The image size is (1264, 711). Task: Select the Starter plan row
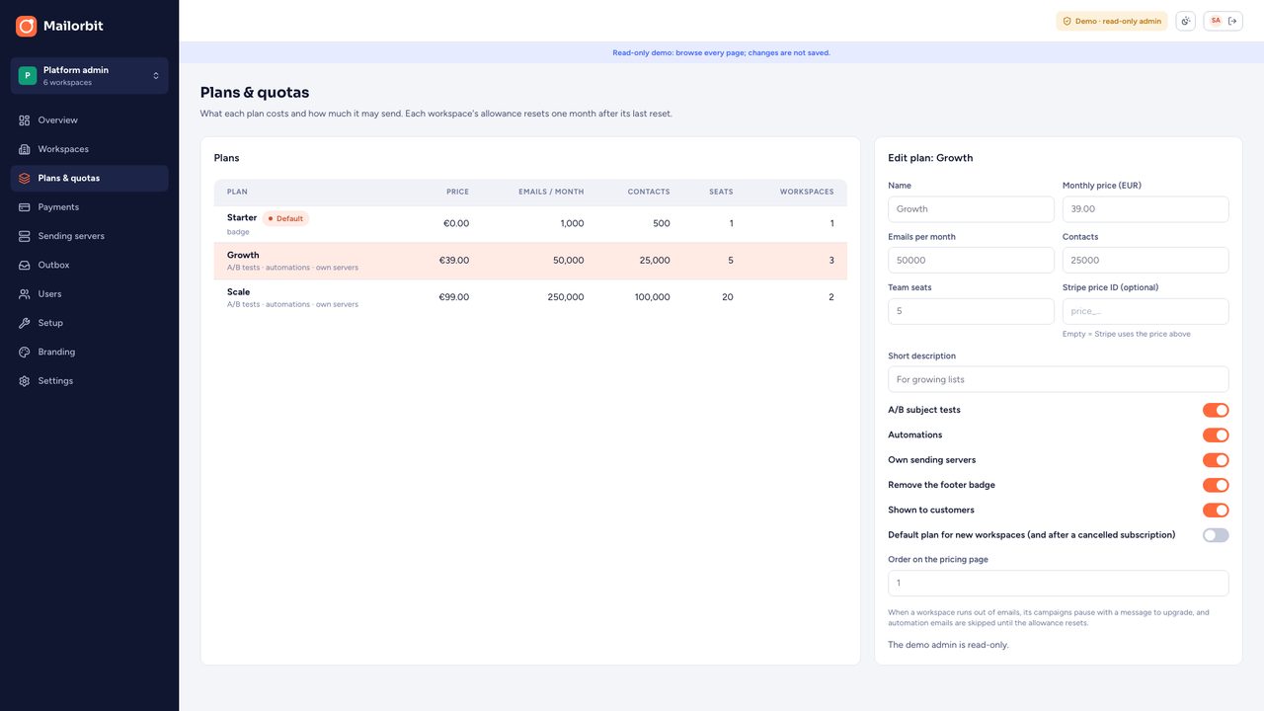[530, 224]
